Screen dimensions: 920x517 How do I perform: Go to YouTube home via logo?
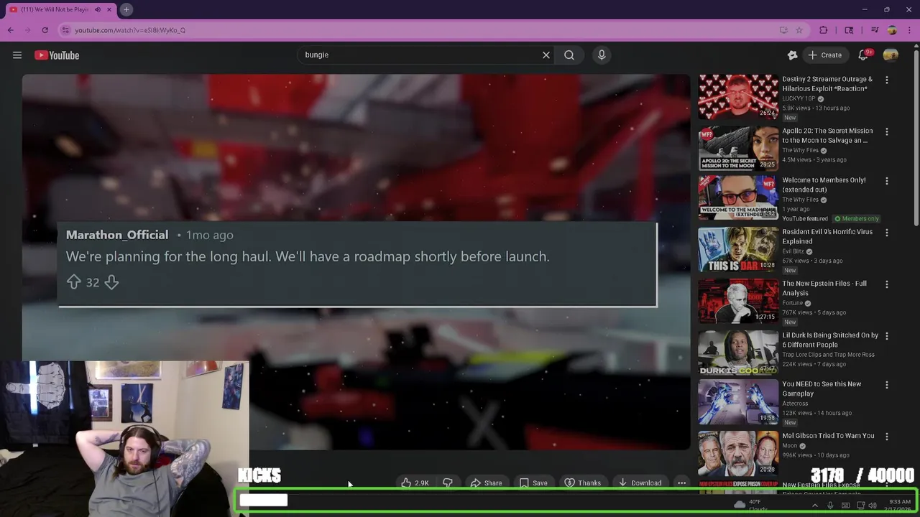coord(57,55)
